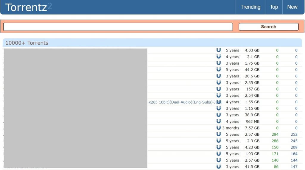Click the peer count '144'
This screenshot has height=170, width=305.
coord(294,160)
